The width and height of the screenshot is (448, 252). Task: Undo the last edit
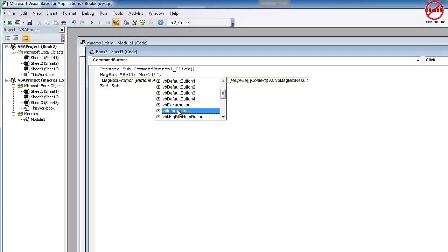click(x=73, y=22)
